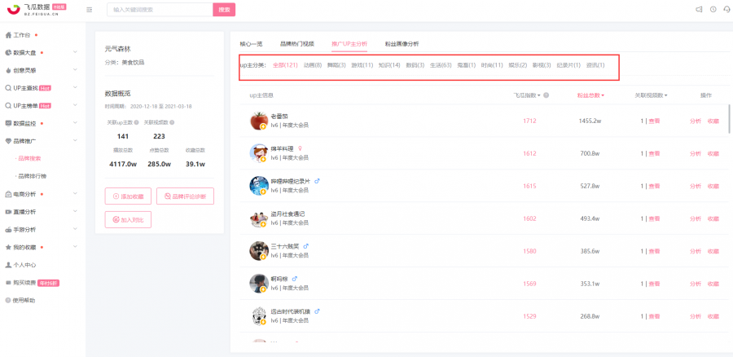Open 品牌搜索 in the sidebar

29,159
